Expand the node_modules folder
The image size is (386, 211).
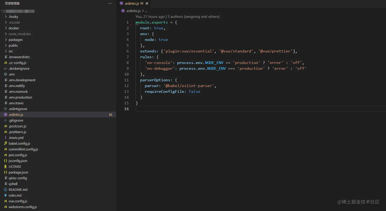click(6, 34)
